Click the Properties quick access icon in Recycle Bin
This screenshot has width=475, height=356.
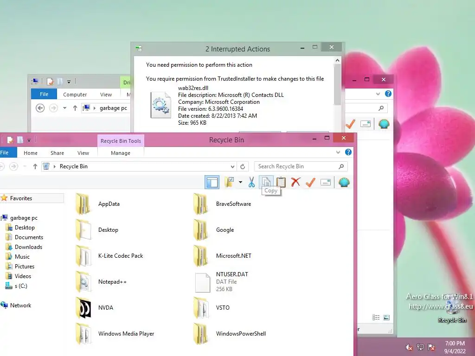tap(10, 140)
